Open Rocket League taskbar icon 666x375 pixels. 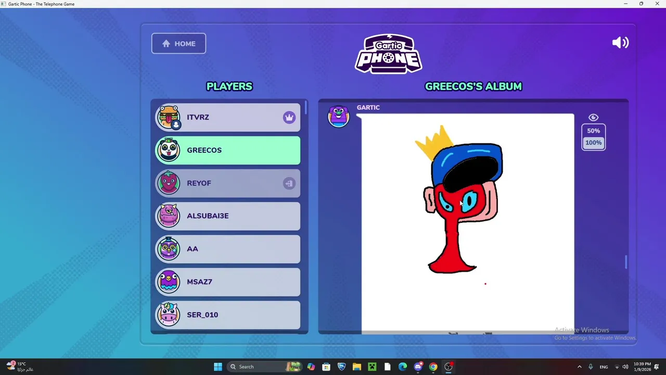tap(341, 367)
